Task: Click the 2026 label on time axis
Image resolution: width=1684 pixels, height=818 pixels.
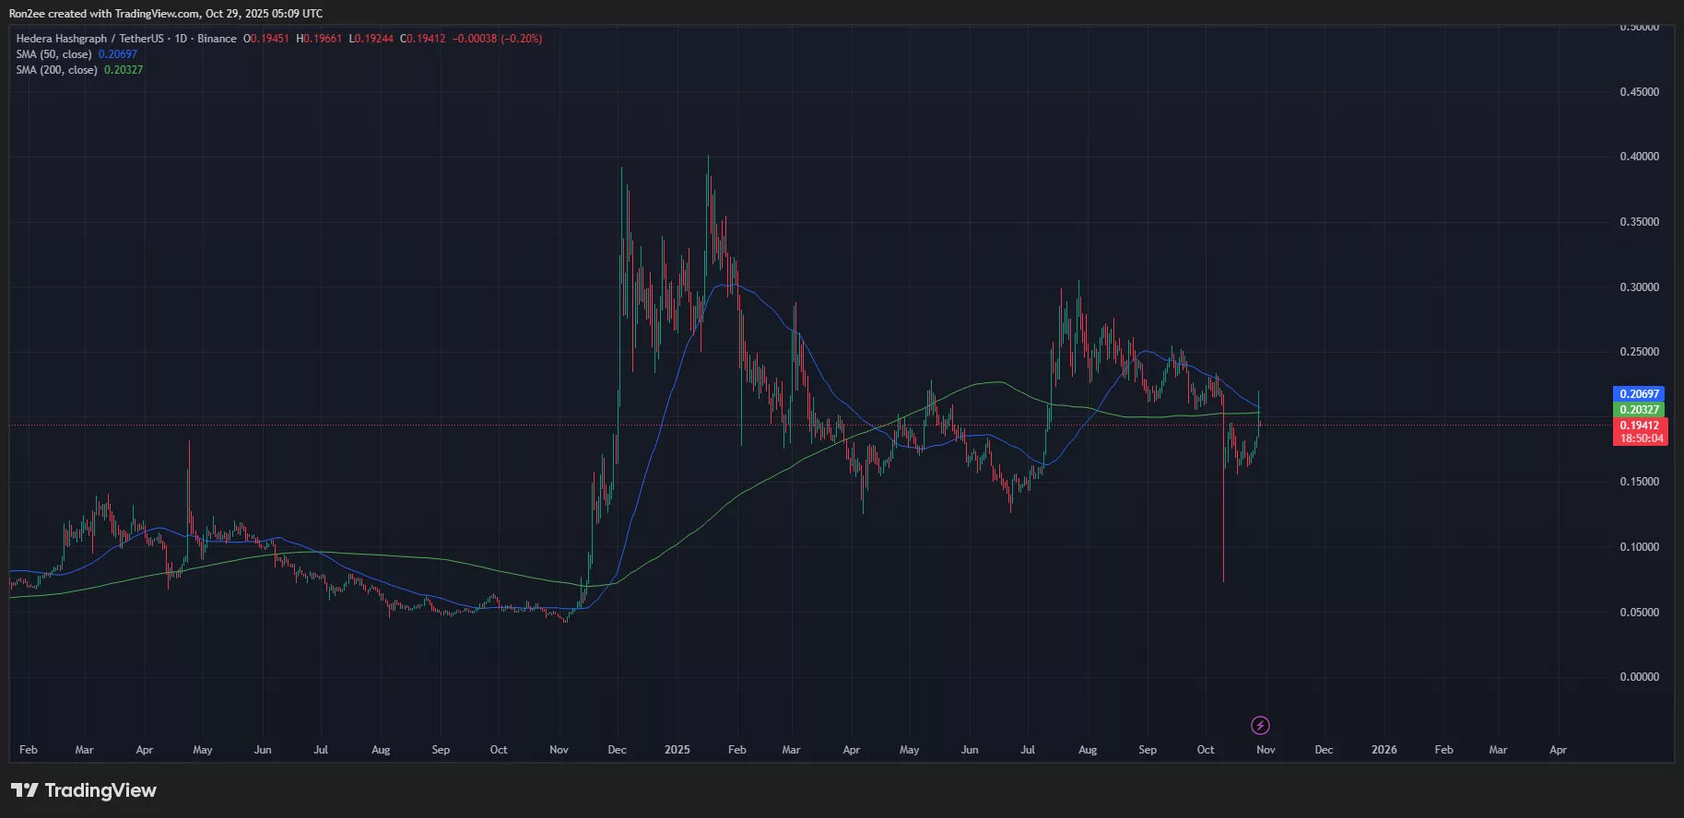Action: click(1384, 750)
